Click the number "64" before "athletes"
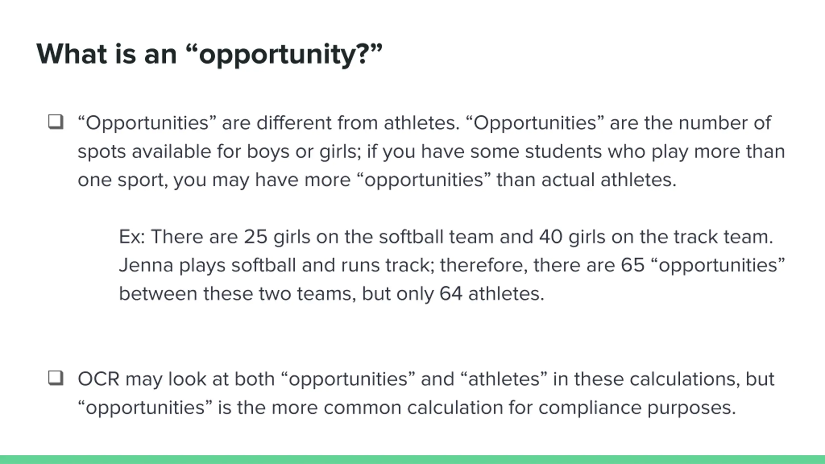 click(451, 294)
